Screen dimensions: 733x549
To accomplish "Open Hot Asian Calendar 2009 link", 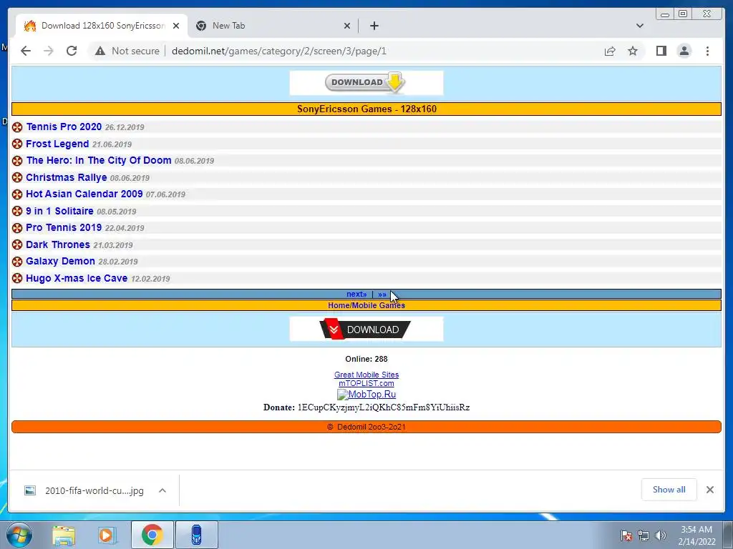I will (84, 194).
